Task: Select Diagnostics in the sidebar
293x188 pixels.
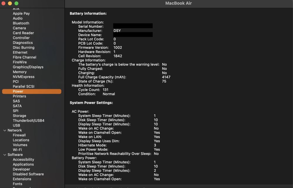Action: 23,43
